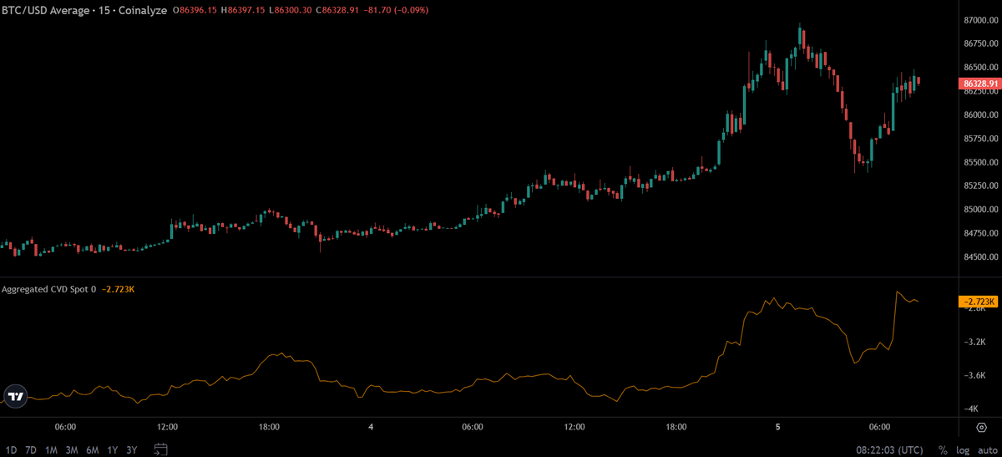Click the Aggregated CVD Spot indicator label
The image size is (1002, 457).
(x=49, y=289)
